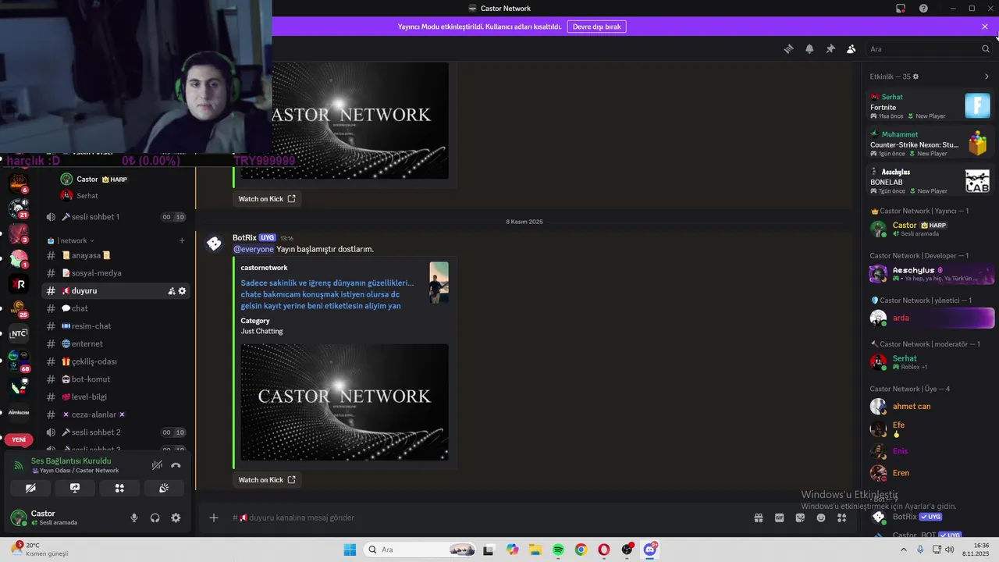Open Windows Start button
Image resolution: width=999 pixels, height=562 pixels.
[350, 550]
